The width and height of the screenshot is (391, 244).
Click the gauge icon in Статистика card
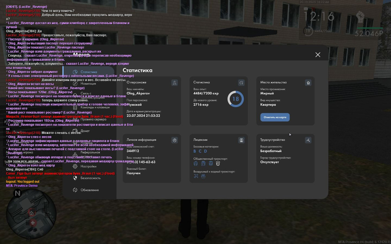pos(241,83)
